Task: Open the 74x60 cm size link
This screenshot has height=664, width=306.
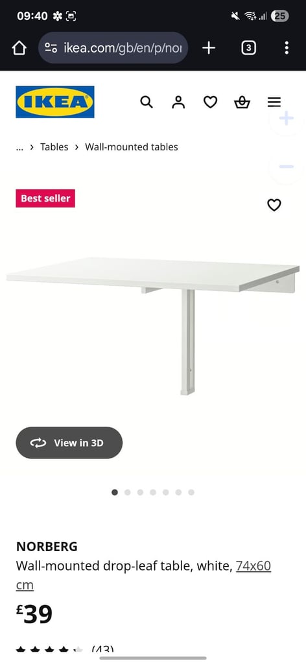Action: pos(144,576)
